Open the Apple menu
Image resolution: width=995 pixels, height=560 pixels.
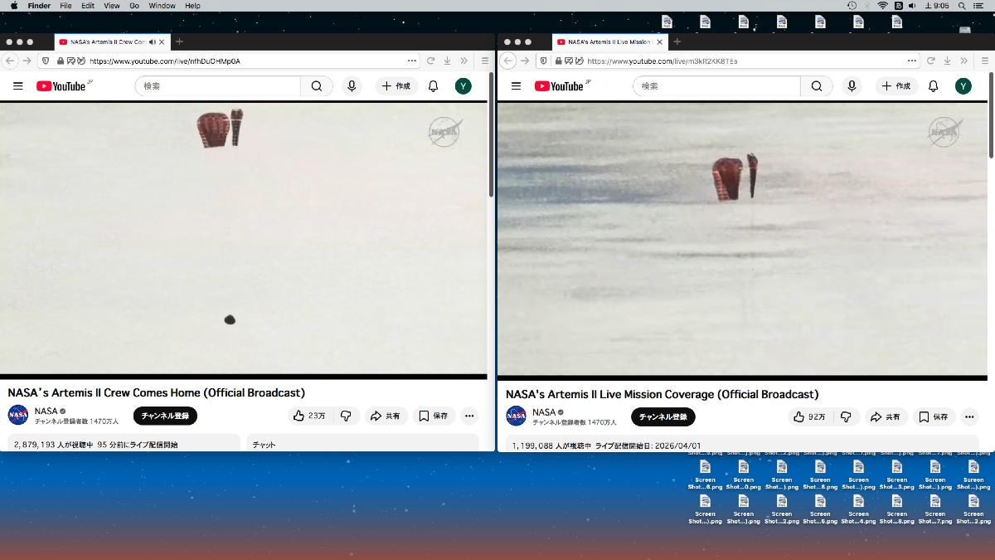pos(14,6)
